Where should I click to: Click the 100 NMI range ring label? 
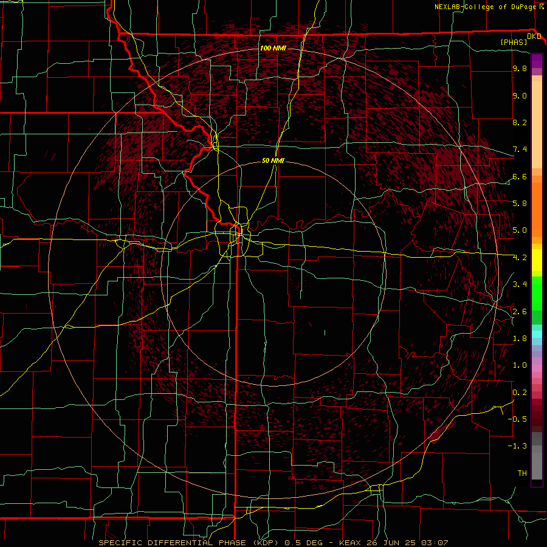pyautogui.click(x=273, y=48)
